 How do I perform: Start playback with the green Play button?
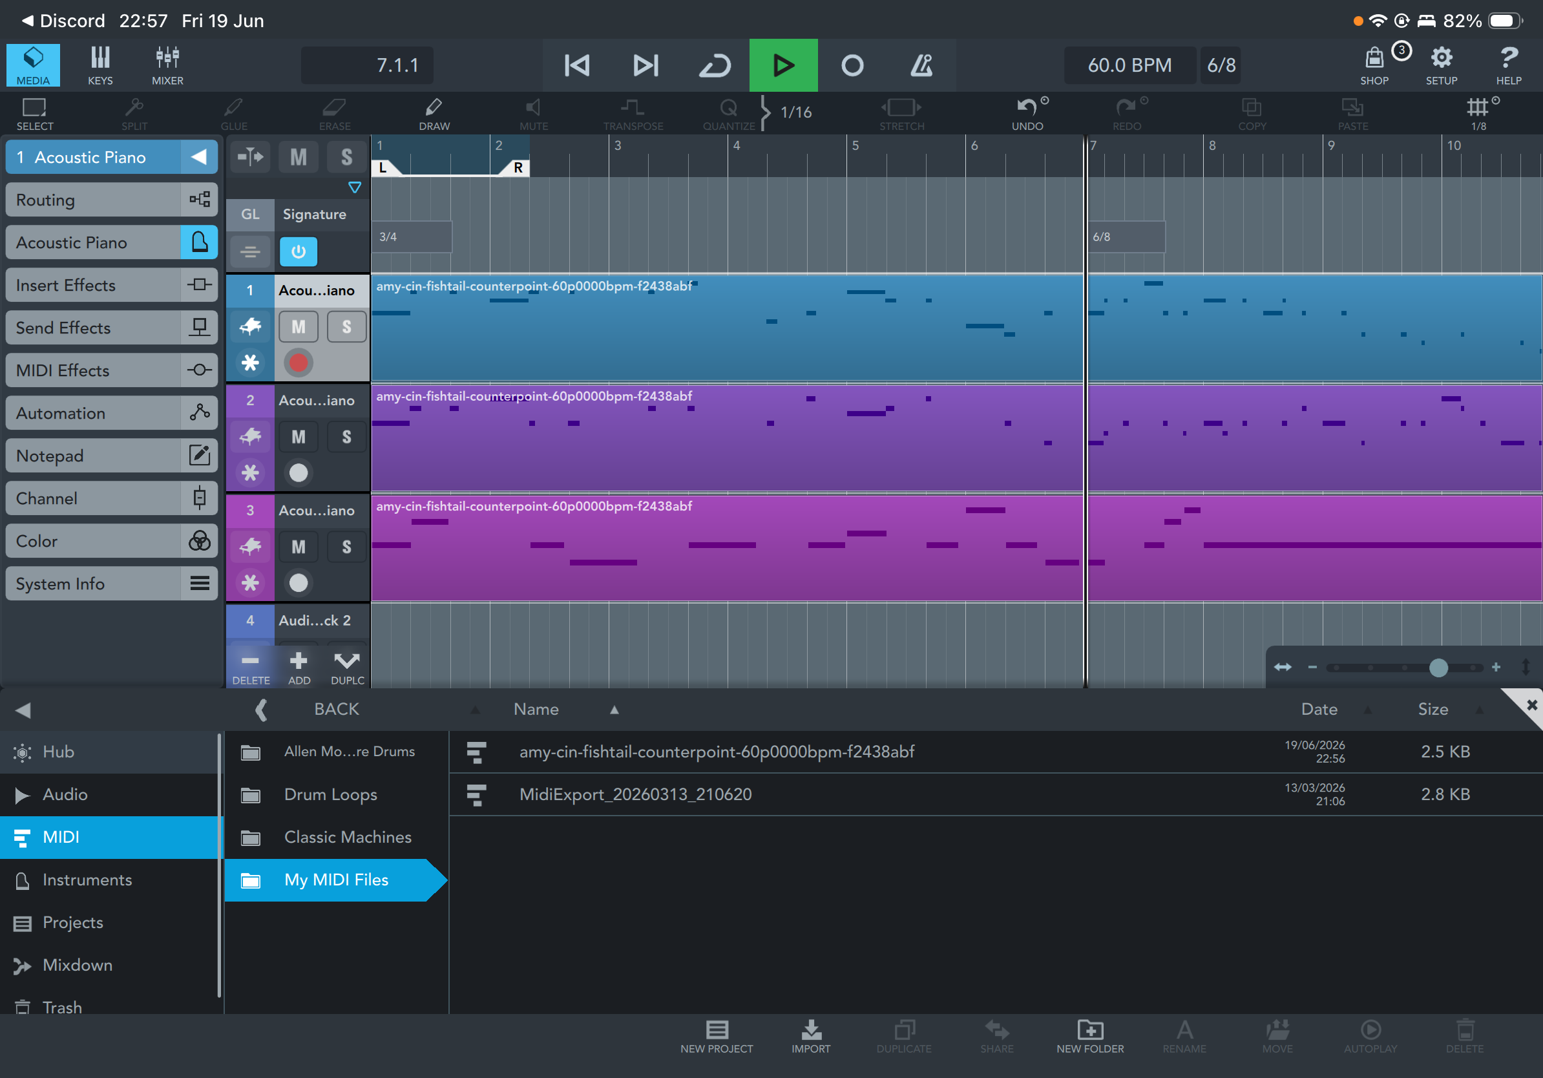pyautogui.click(x=784, y=65)
